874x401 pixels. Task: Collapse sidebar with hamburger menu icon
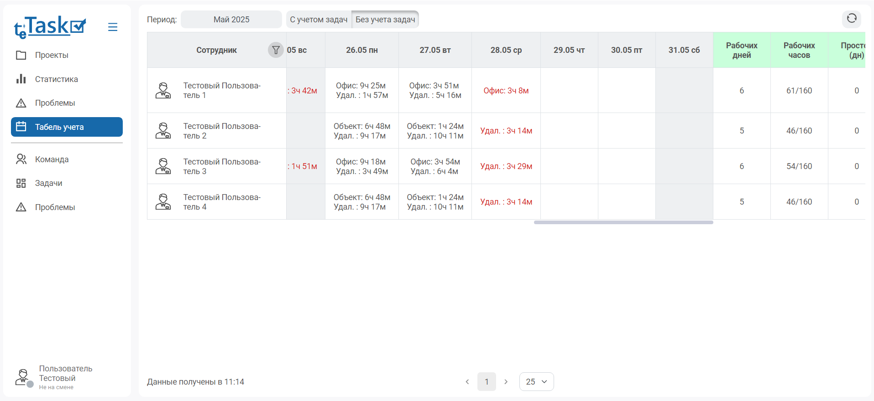pyautogui.click(x=113, y=27)
